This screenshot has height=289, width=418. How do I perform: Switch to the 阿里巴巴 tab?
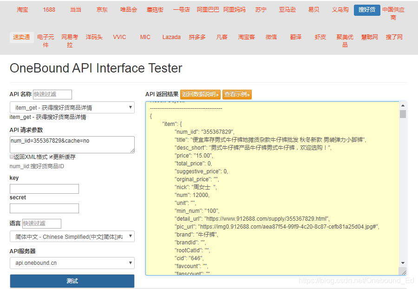(208, 10)
